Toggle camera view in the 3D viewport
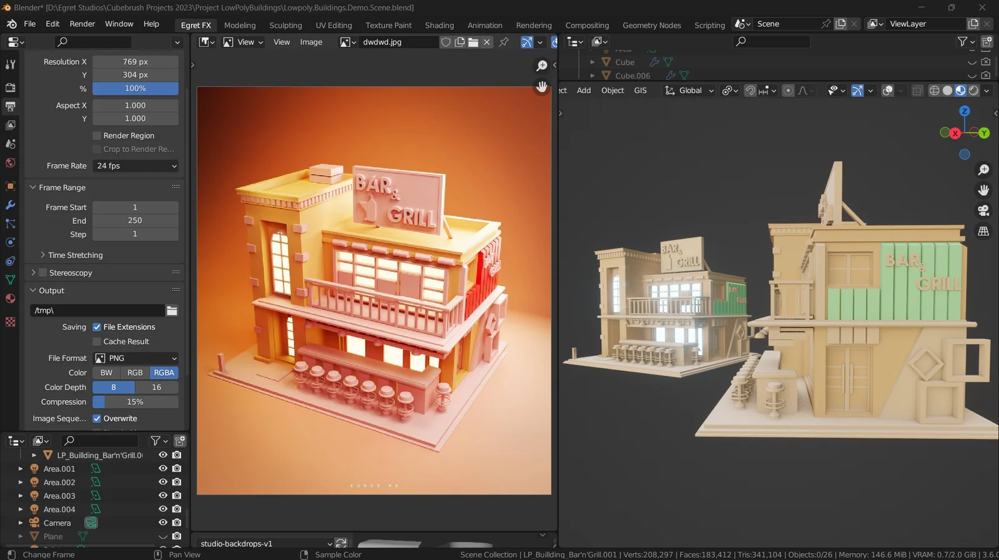999x560 pixels. point(983,210)
